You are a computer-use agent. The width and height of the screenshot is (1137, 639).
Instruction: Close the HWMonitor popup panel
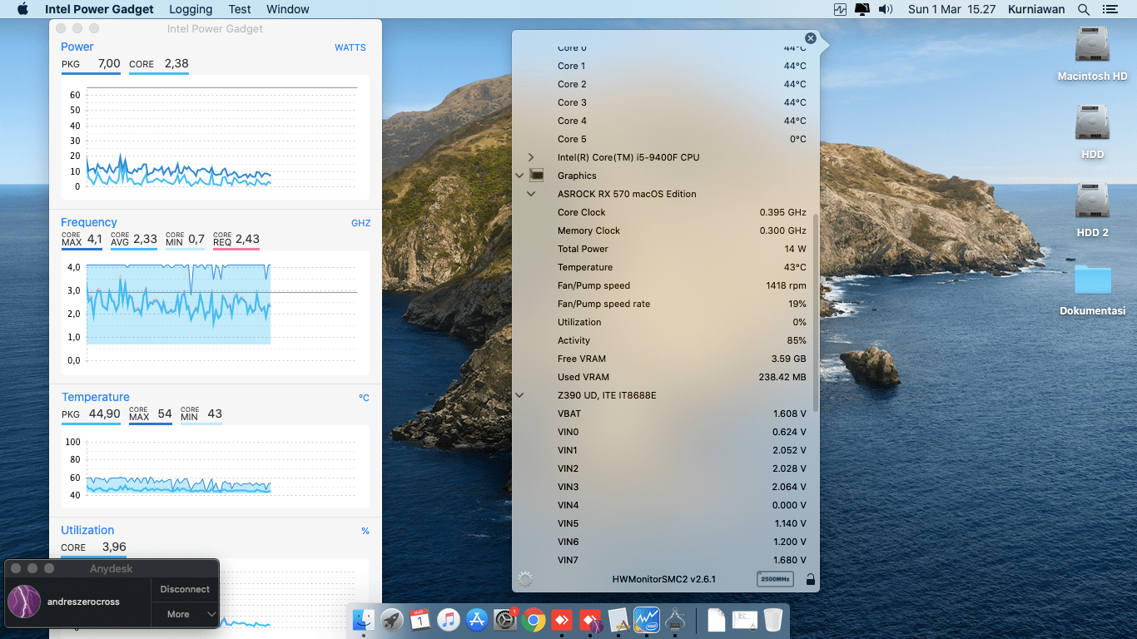[x=811, y=38]
